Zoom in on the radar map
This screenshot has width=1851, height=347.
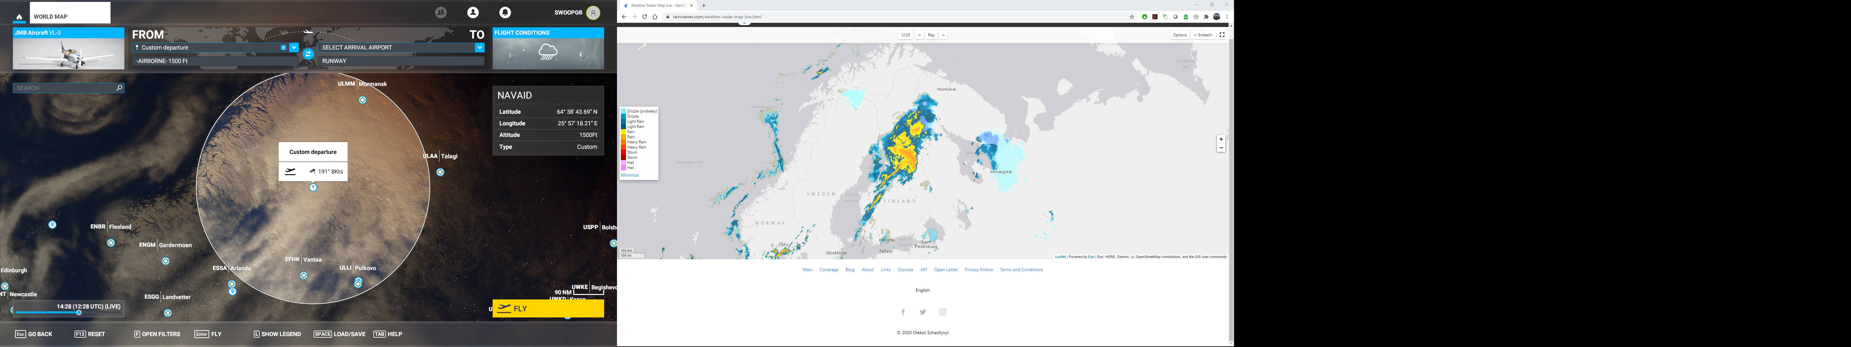pyautogui.click(x=1221, y=139)
